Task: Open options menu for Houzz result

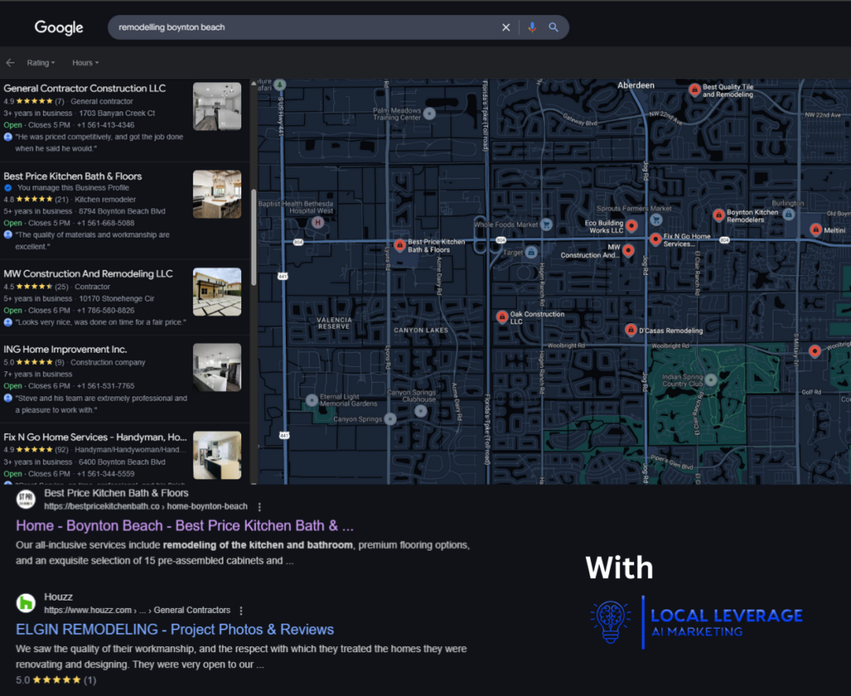Action: point(241,610)
